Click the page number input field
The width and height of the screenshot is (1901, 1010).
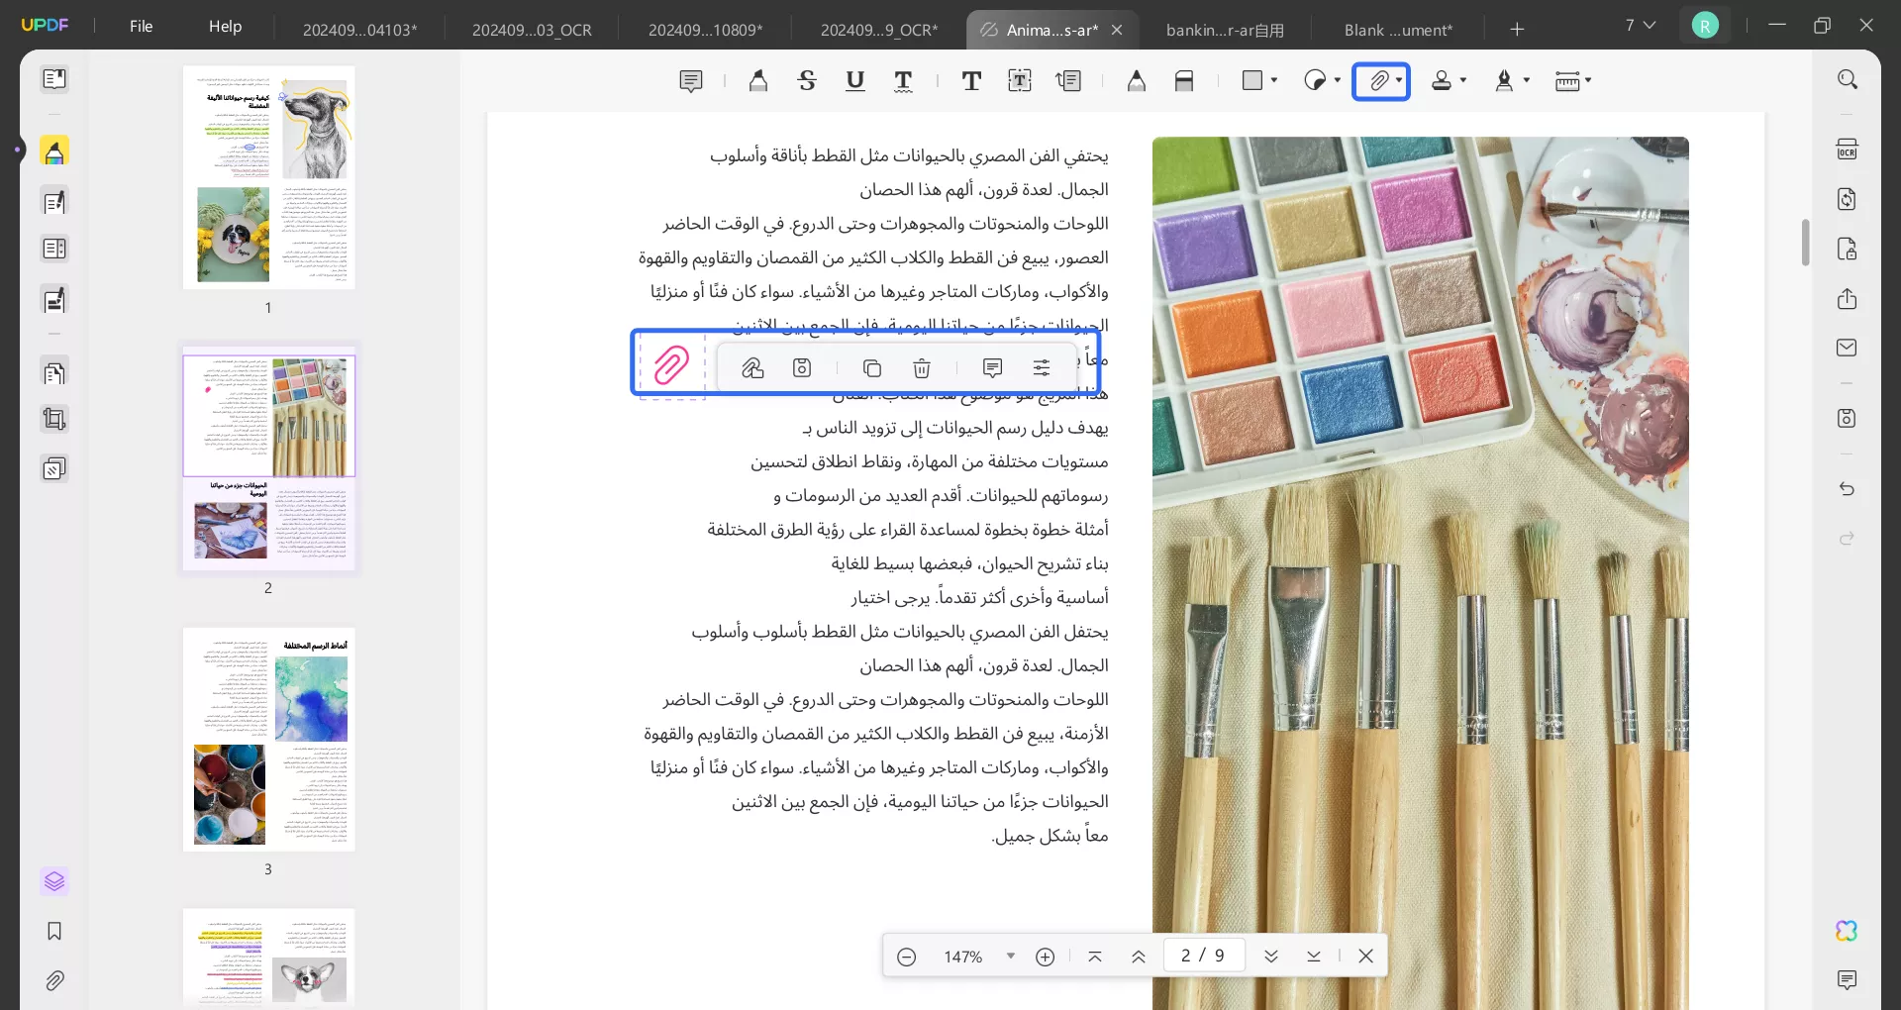tap(1203, 956)
